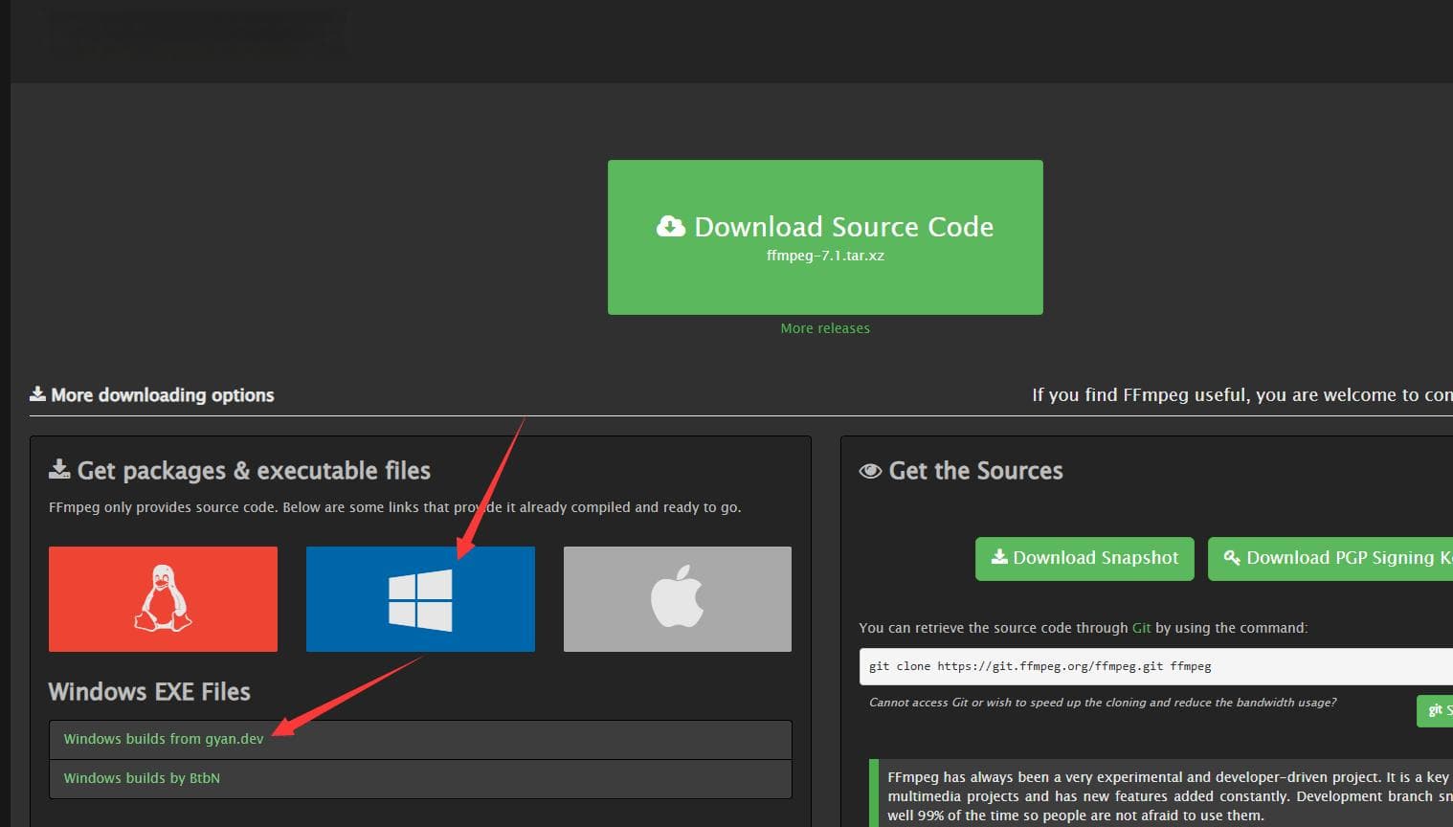This screenshot has height=827, width=1453.
Task: Open Windows builds by BtbN link
Action: point(142,778)
